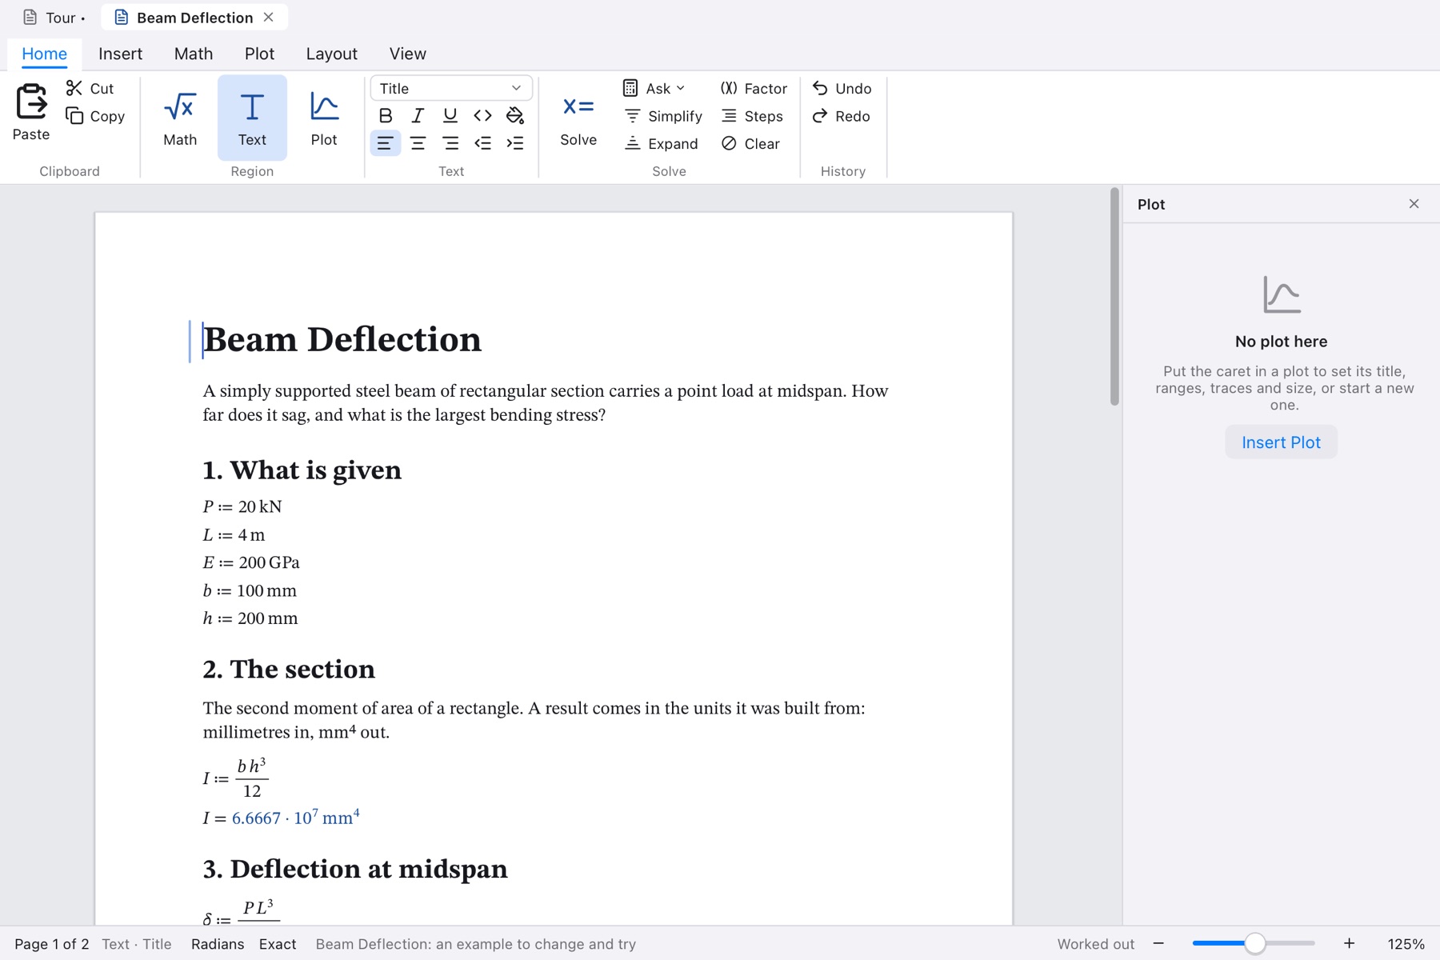Toggle italic formatting

(418, 115)
